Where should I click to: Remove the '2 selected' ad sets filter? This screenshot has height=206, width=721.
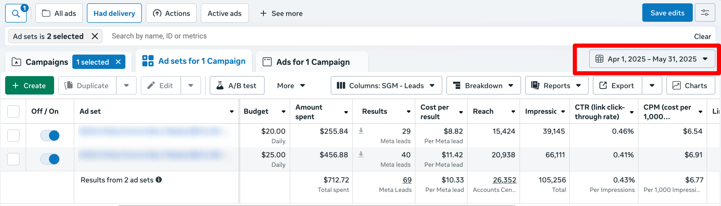95,36
